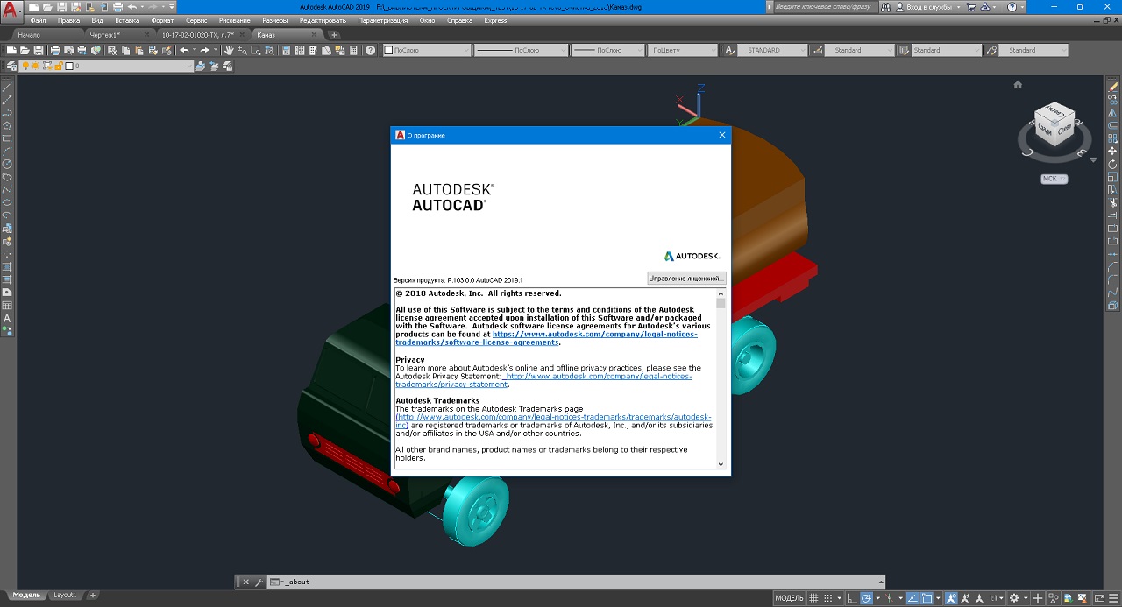Screen dimensions: 1122x607
Task: Open the privacy-statement link in the dialog
Action: [x=451, y=385]
